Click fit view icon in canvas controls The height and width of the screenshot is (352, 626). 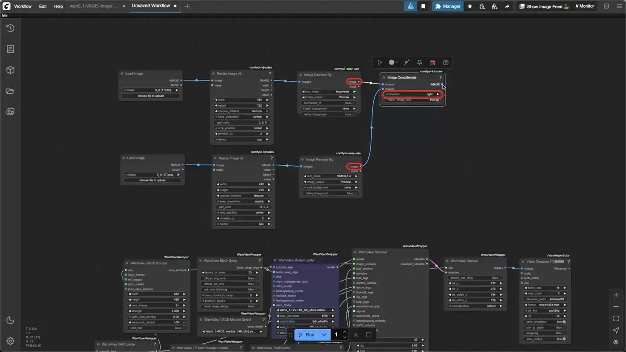click(x=616, y=318)
